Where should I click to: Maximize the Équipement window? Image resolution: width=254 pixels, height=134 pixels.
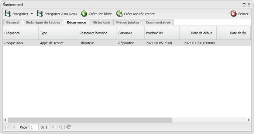tap(244, 4)
